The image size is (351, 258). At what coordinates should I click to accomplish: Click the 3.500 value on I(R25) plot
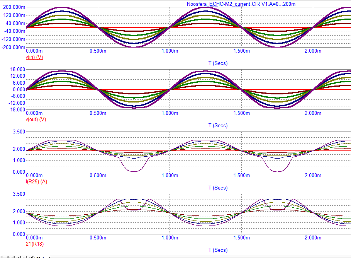click(x=19, y=132)
